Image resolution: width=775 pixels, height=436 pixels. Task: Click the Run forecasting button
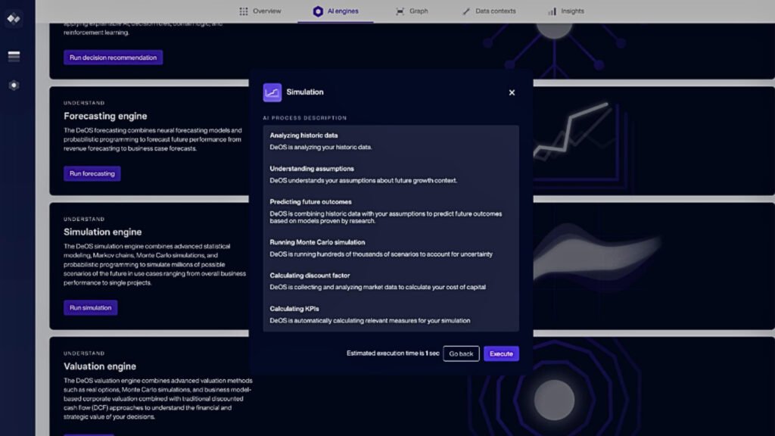92,173
